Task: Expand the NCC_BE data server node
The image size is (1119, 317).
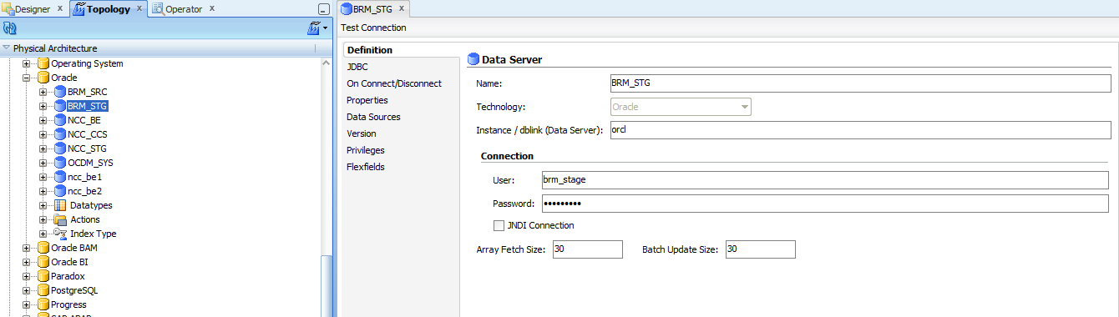Action: point(43,120)
